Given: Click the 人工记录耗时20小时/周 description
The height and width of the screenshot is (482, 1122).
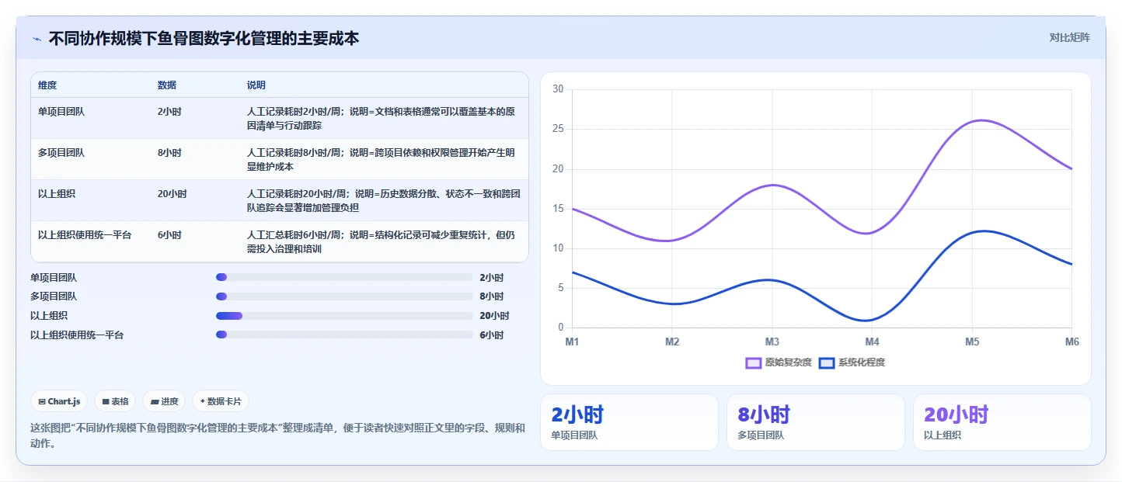Looking at the screenshot, I should pyautogui.click(x=384, y=200).
